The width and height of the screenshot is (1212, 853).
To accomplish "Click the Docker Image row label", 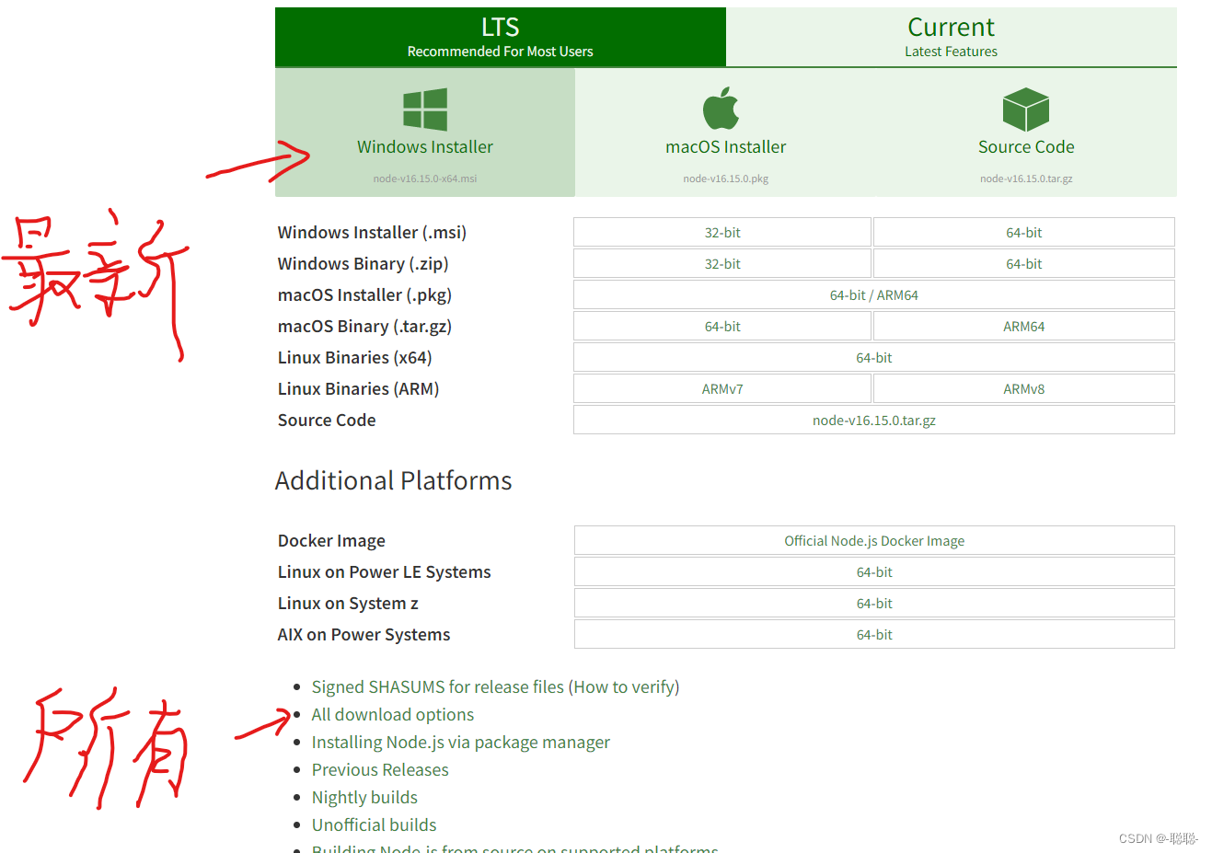I will point(331,541).
